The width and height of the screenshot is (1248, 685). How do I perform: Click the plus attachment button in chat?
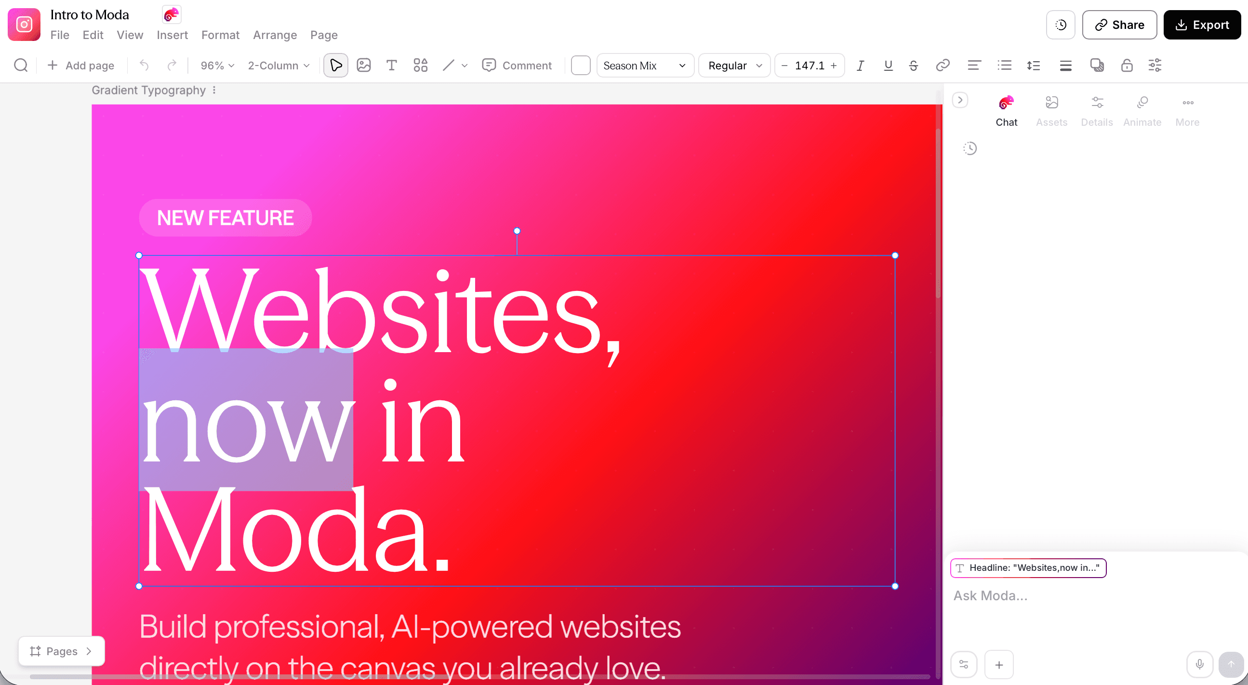click(x=999, y=664)
